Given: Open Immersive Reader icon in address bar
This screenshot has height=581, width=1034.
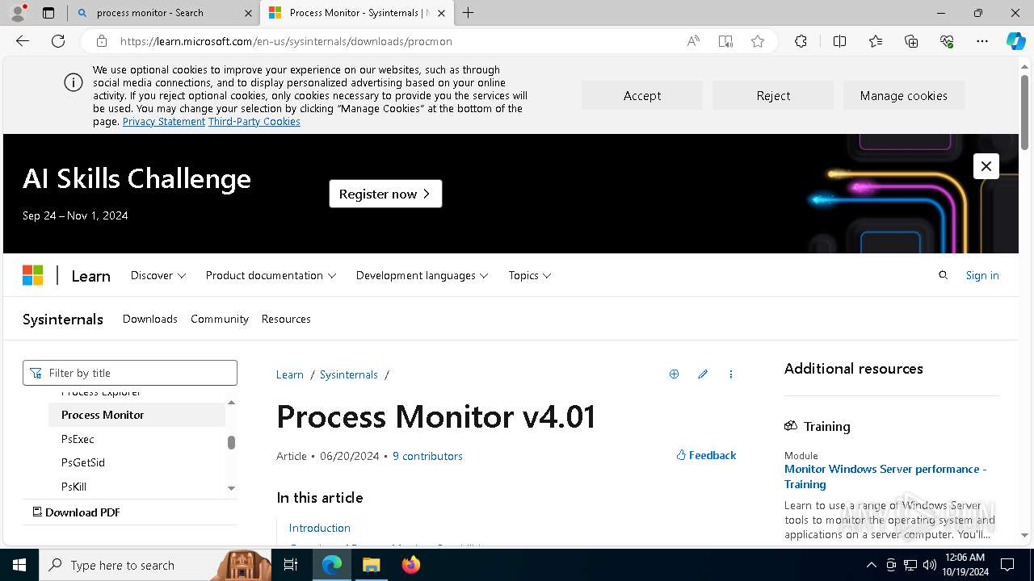Looking at the screenshot, I should coord(725,41).
